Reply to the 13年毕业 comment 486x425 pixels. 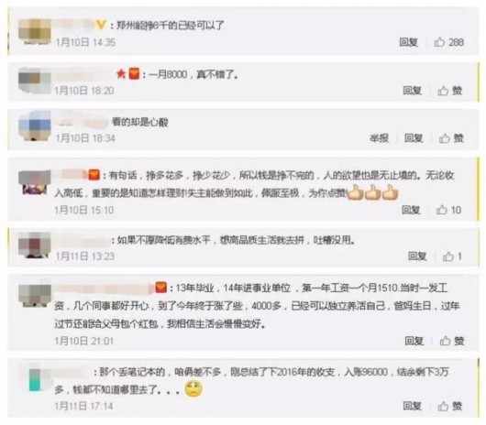coord(414,341)
